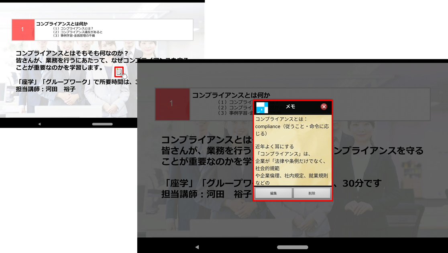Click 'ンプライアンスを守る' on the larger screen
The image size is (448, 253).
tap(378, 151)
